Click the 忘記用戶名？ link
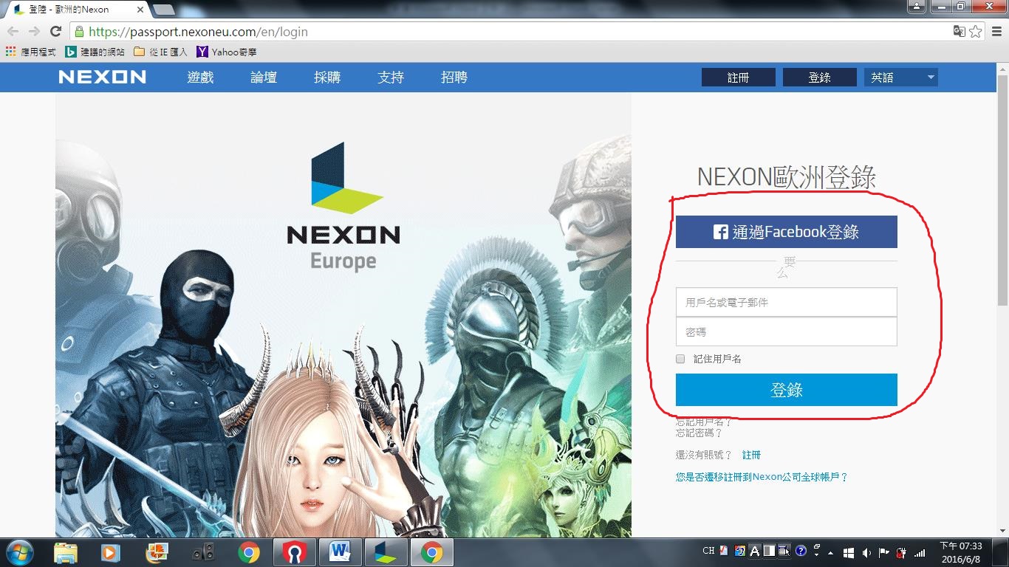 point(704,422)
